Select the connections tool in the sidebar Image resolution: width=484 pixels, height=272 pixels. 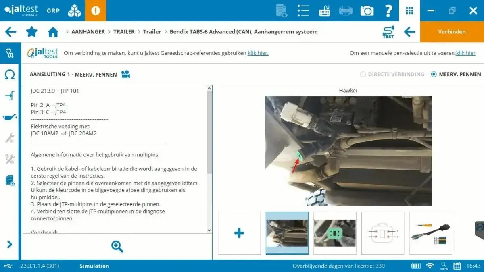pos(9,95)
